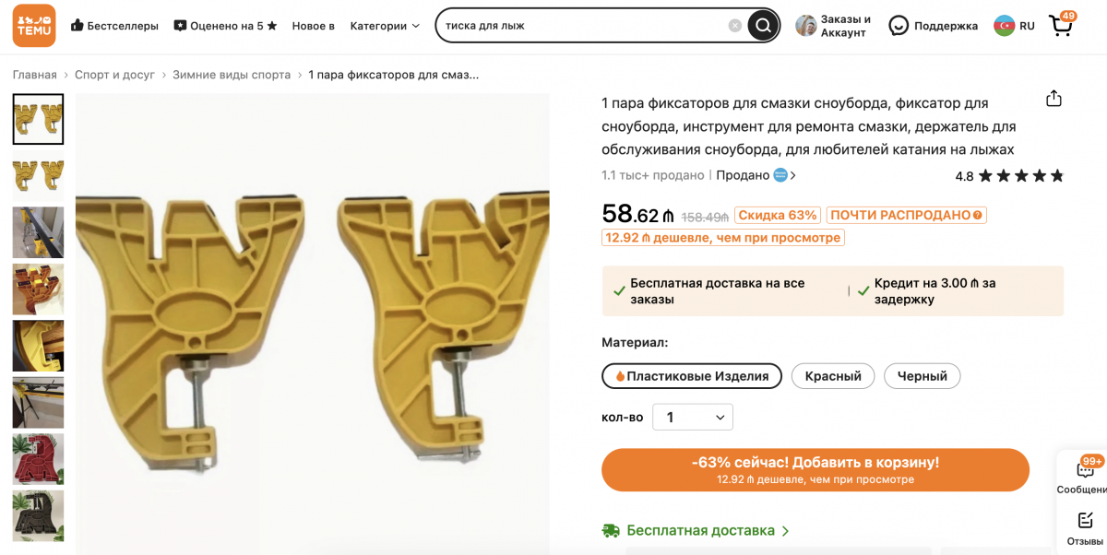Choose the Черный material option
Screen dimensions: 1107x555
click(x=922, y=376)
